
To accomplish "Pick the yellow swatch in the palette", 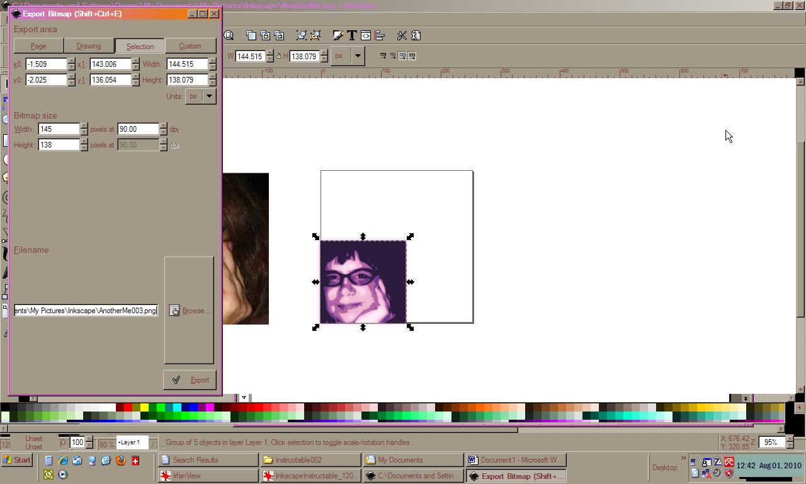I will 144,408.
